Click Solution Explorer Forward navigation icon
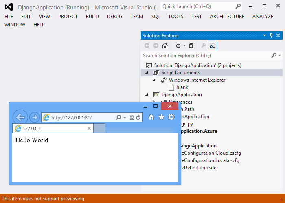The image size is (285, 203). (156, 45)
